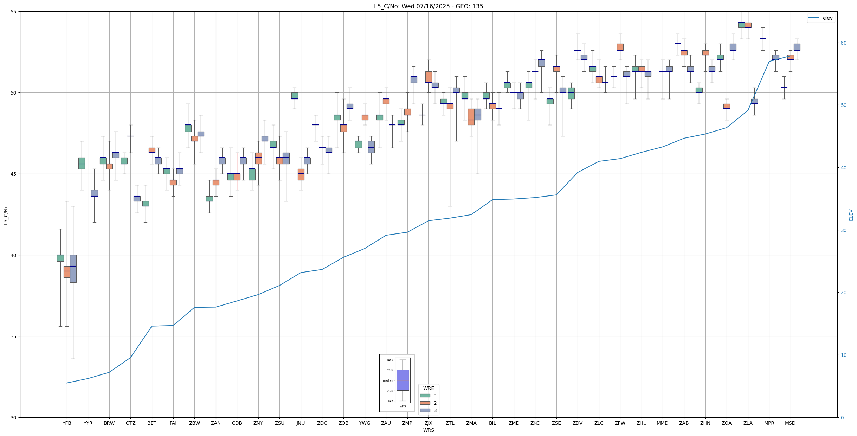Click the 'median' label in boxplot key
The height and width of the screenshot is (436, 857).
(x=388, y=380)
